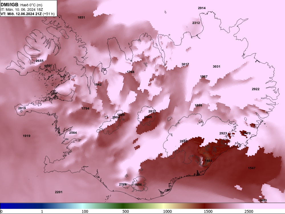Click the value 1547 over the ocean
The width and height of the screenshot is (285, 214).
click(x=252, y=168)
